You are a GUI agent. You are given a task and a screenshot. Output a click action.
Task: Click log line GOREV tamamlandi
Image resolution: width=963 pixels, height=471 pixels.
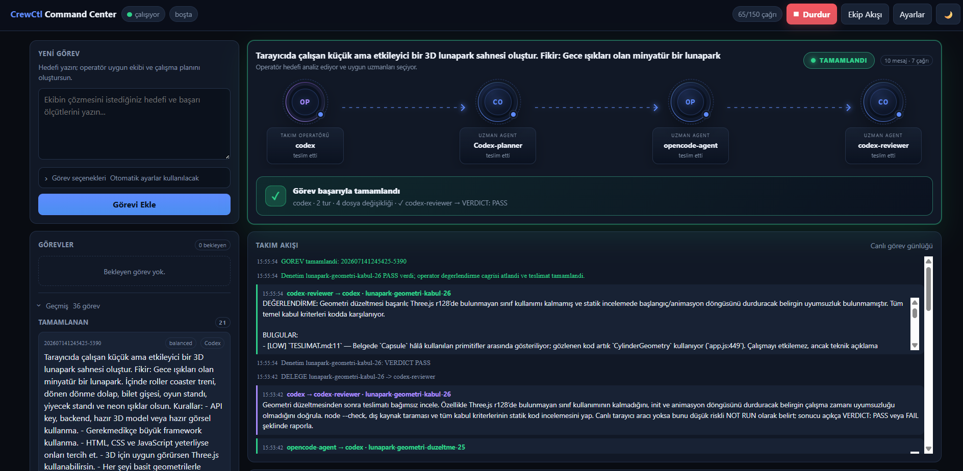point(344,261)
